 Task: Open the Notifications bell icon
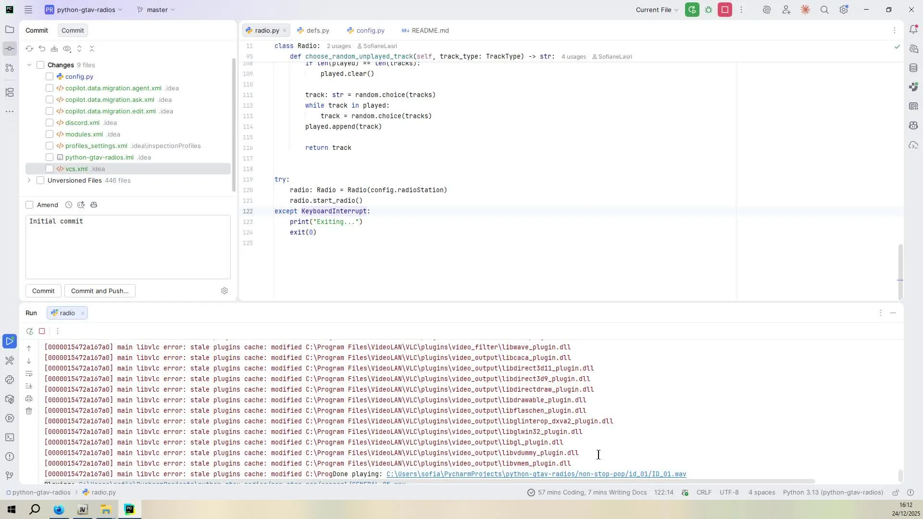tap(913, 30)
